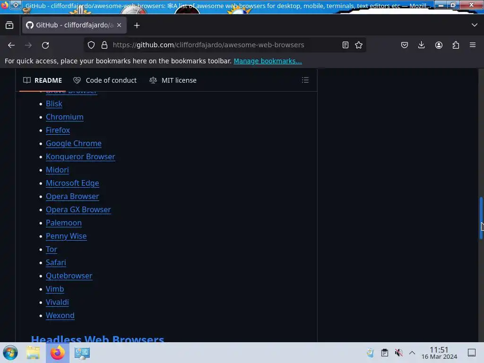
Task: Open Firefox account menu
Action: tap(439, 45)
